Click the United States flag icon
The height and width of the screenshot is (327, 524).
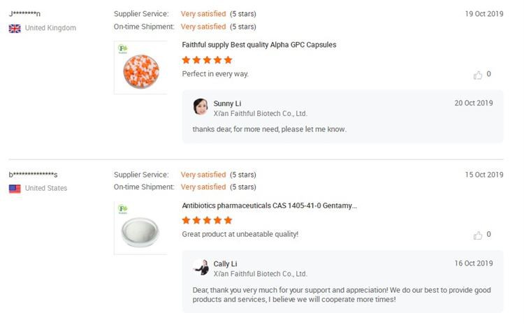[x=15, y=189]
